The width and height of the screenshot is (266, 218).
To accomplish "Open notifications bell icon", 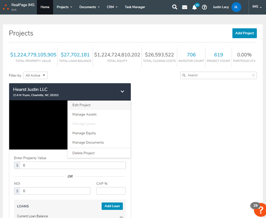I will 195,7.
